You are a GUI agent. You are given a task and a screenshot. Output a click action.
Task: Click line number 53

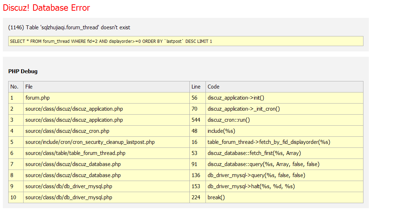coord(198,153)
